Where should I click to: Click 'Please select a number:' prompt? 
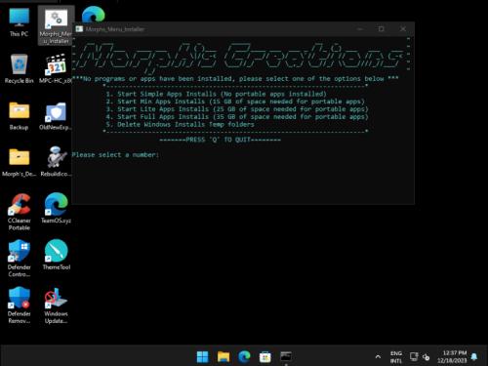coord(115,155)
